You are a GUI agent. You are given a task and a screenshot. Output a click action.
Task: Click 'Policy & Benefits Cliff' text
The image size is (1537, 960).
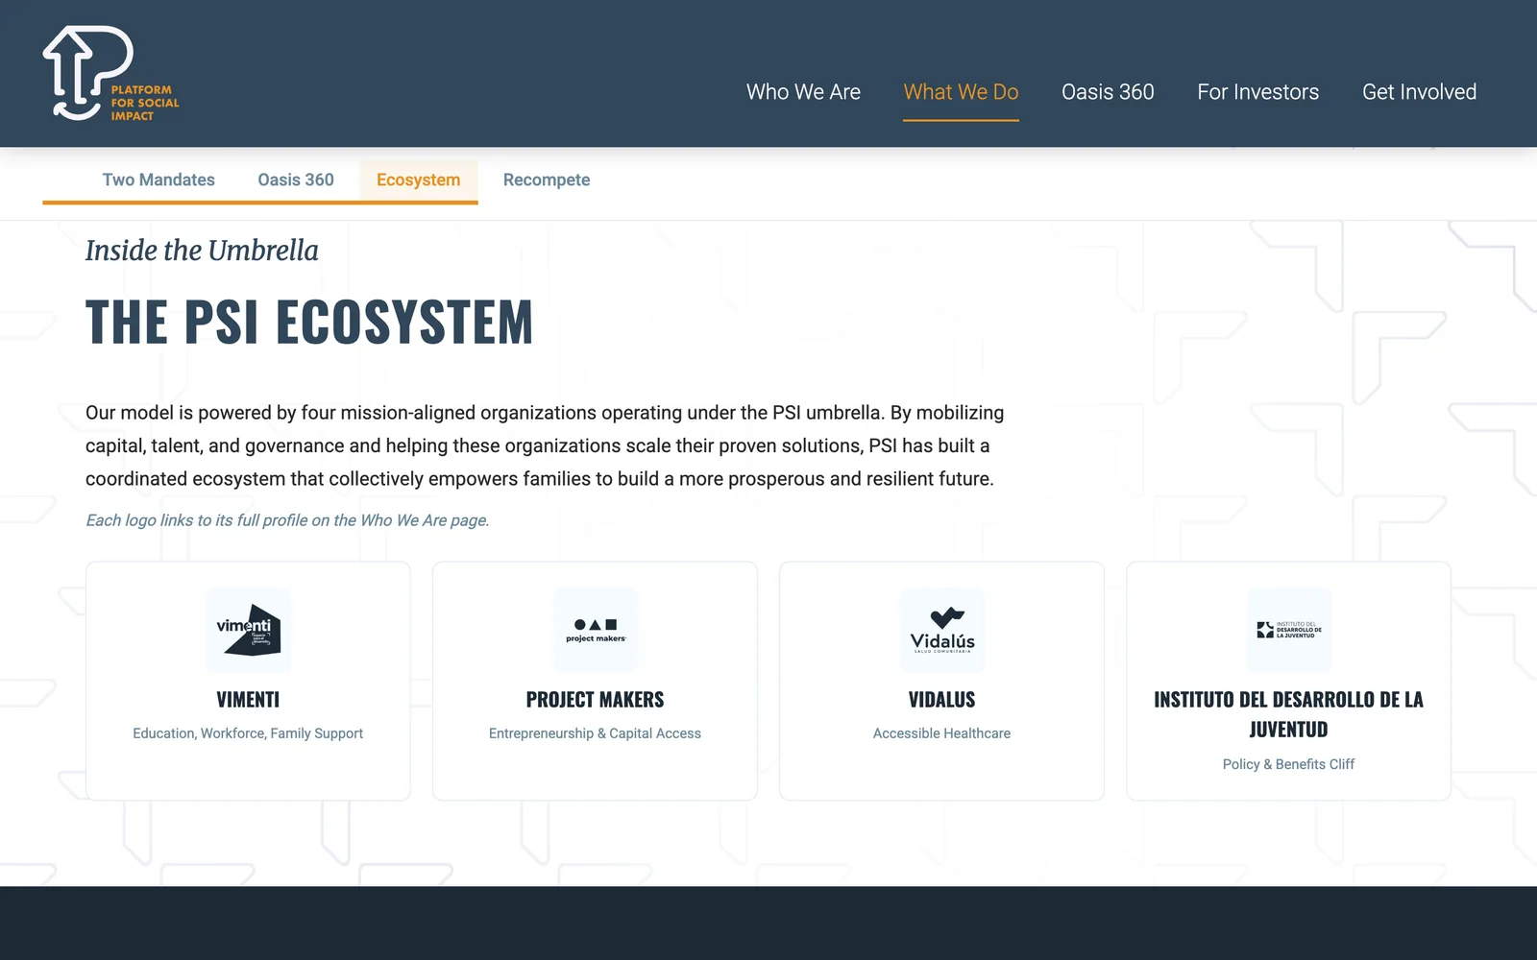click(x=1288, y=764)
